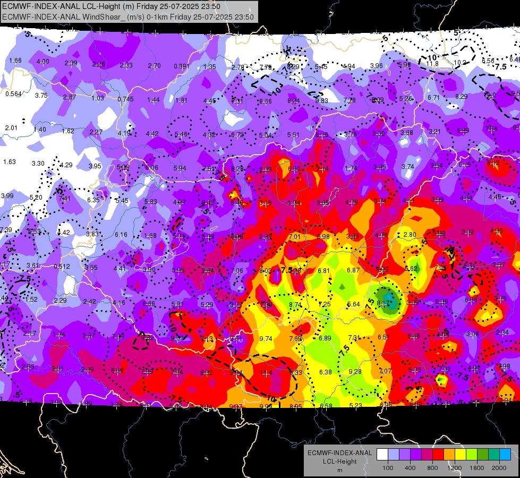This screenshot has height=478, width=520.
Task: Click the wind shear value 9.74
Action: (266, 339)
